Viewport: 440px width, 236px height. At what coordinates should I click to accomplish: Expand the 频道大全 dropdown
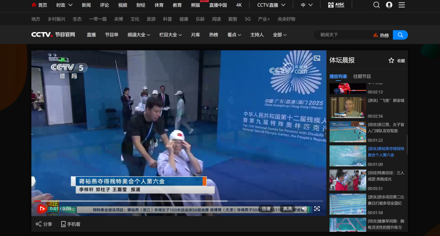(139, 35)
